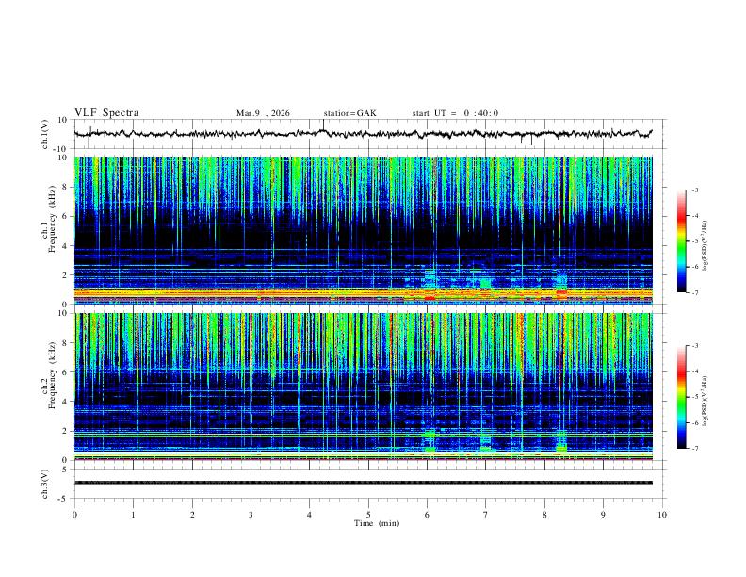Click the ch.2 color scale bar

(x=681, y=397)
